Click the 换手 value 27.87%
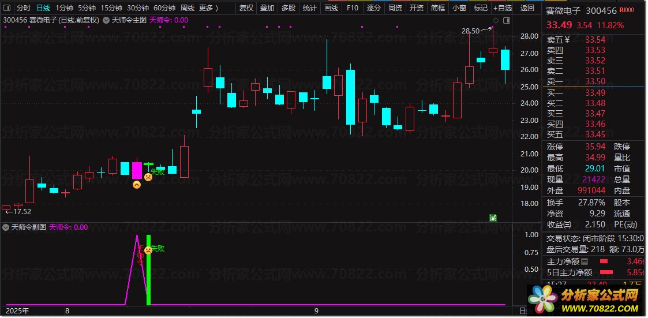Image resolution: width=648 pixels, height=318 pixels. click(x=592, y=203)
